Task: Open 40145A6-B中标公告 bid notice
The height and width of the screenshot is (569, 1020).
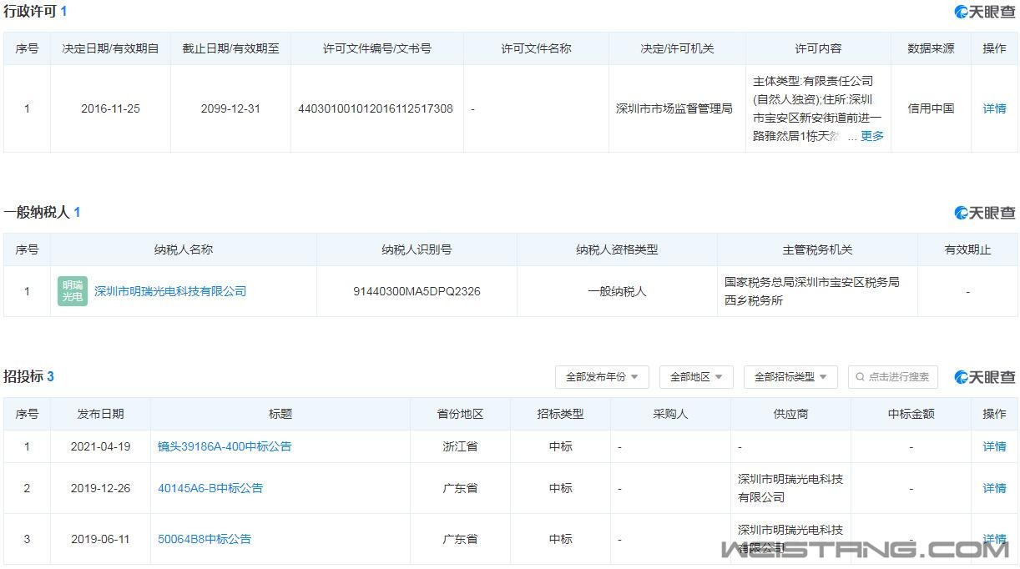Action: coord(210,488)
